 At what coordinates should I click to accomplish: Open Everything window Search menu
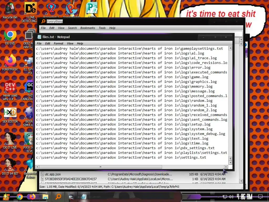(x=72, y=28)
